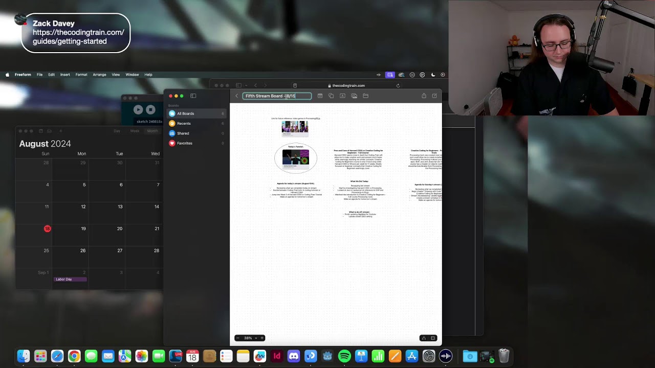Screen dimensions: 655x368
Task: Open the Freeform application menu
Action: point(23,75)
